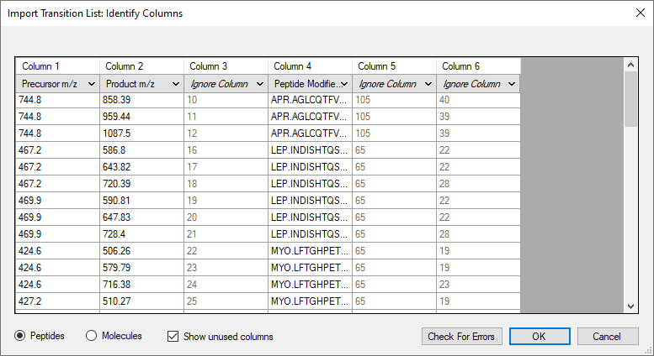Click the Check For Errors button
The width and height of the screenshot is (654, 356).
(462, 336)
